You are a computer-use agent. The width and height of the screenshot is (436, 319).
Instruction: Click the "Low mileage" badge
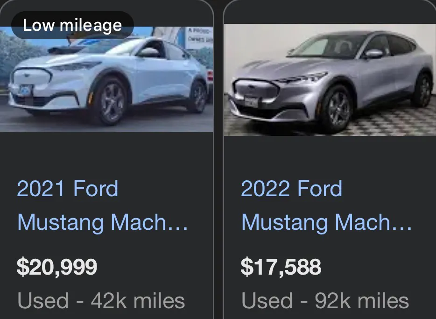click(72, 25)
